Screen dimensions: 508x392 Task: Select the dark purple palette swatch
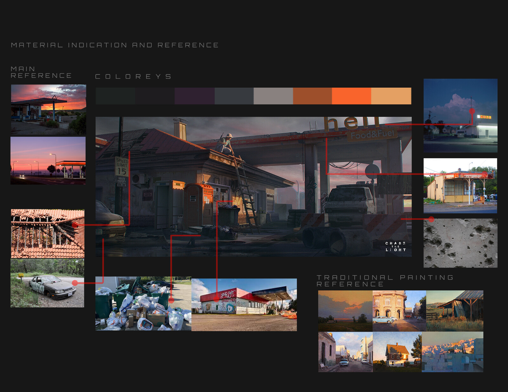[194, 96]
